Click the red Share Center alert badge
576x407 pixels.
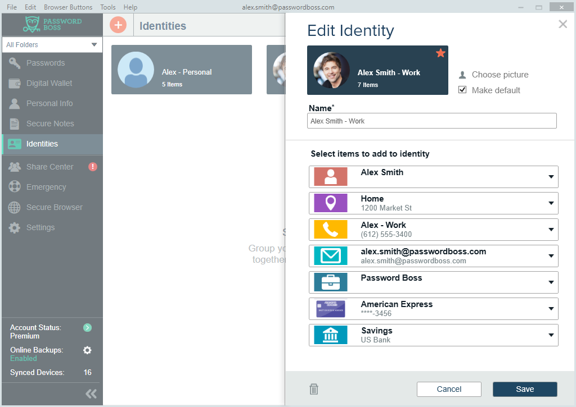coord(93,167)
